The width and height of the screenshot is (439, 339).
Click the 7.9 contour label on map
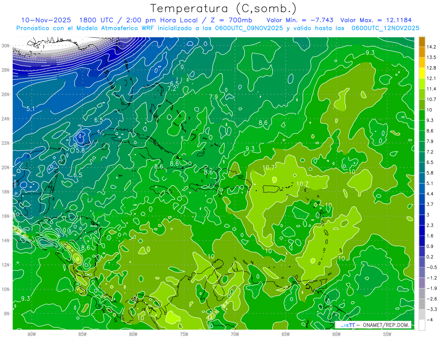click(x=214, y=97)
